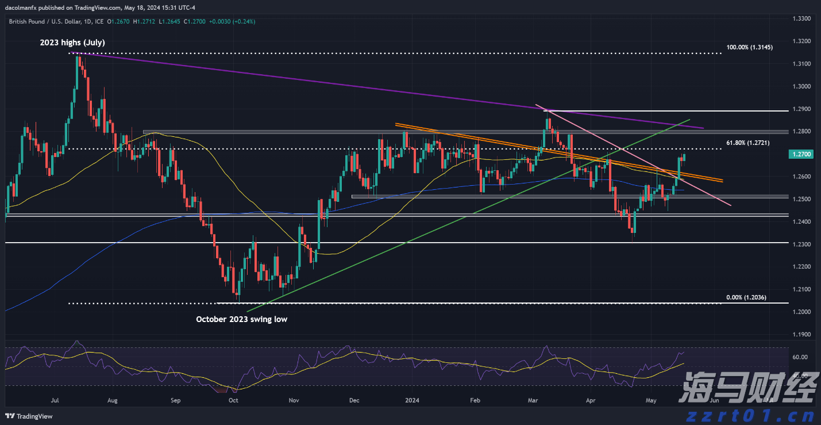Select the 100.00% (1.3145) Fibonacci label
821x425 pixels.
coord(750,47)
